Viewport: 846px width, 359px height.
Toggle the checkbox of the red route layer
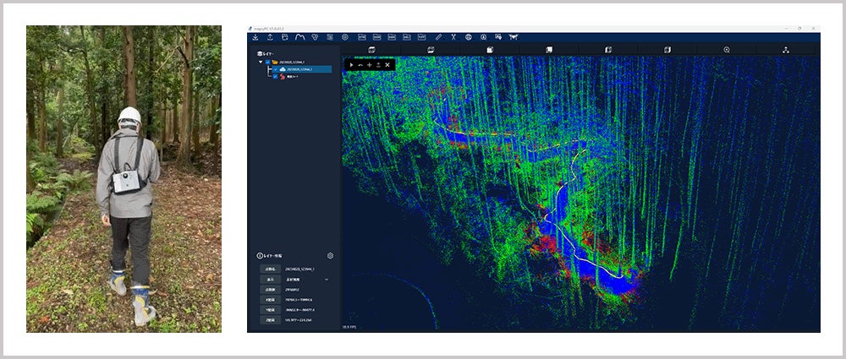pyautogui.click(x=275, y=77)
